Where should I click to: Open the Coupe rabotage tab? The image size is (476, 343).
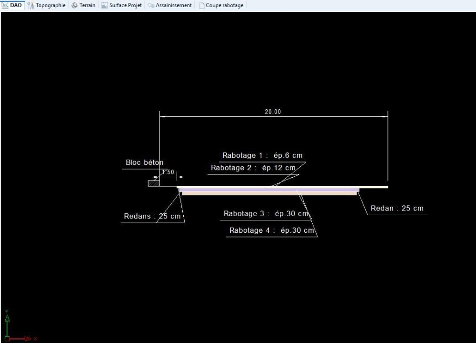click(x=221, y=5)
